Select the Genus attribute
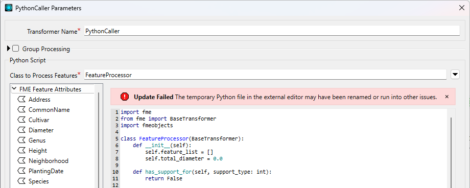 37,140
